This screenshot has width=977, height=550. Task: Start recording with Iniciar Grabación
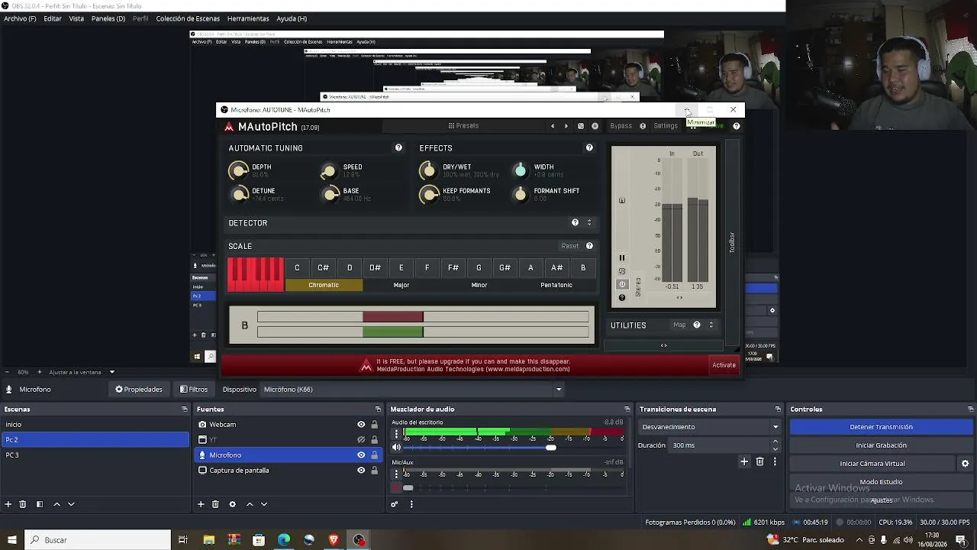[881, 445]
